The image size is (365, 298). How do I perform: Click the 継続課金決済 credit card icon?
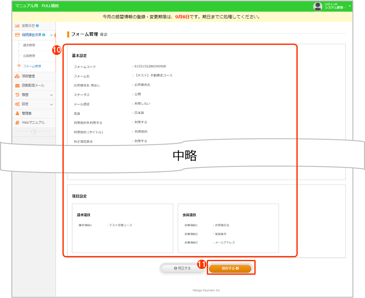pyautogui.click(x=17, y=35)
